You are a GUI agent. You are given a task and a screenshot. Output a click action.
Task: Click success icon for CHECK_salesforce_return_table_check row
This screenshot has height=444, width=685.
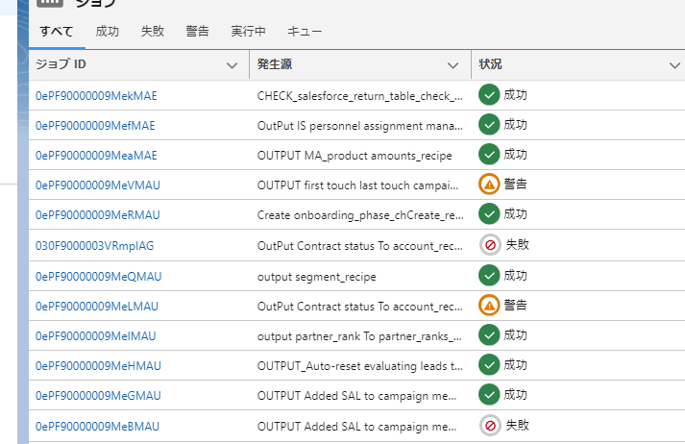coord(489,95)
